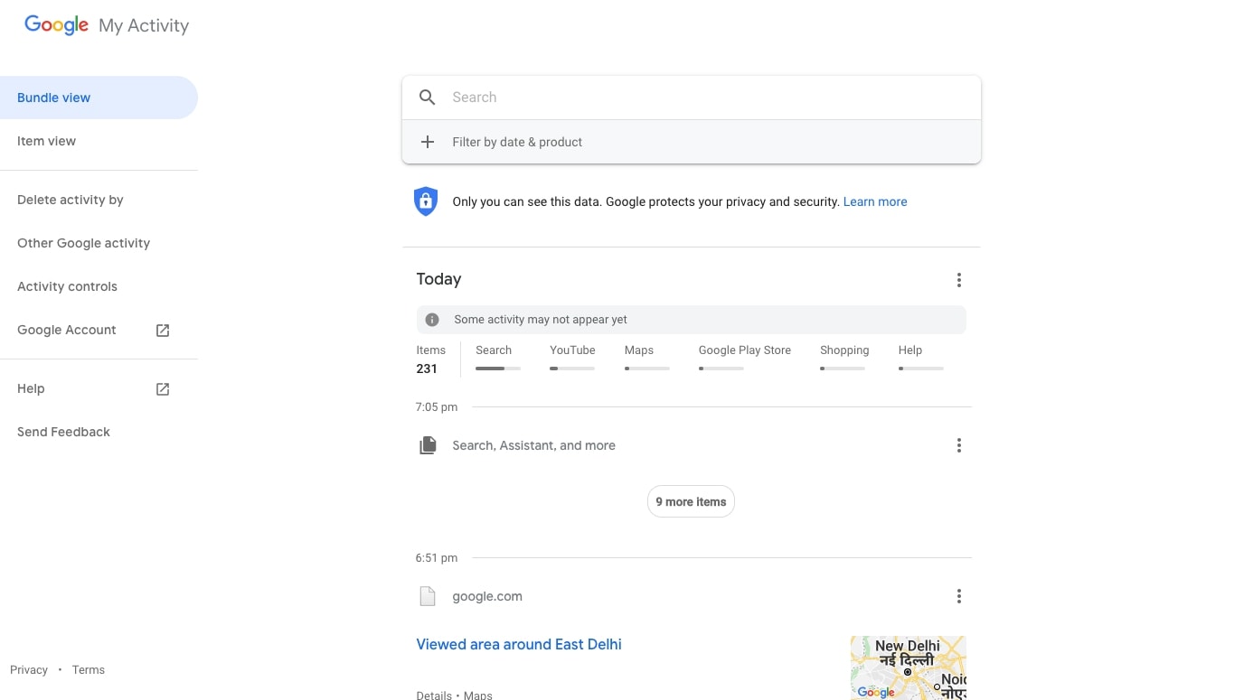This screenshot has width=1244, height=700.
Task: Click the My Activity title text
Action: tap(144, 26)
